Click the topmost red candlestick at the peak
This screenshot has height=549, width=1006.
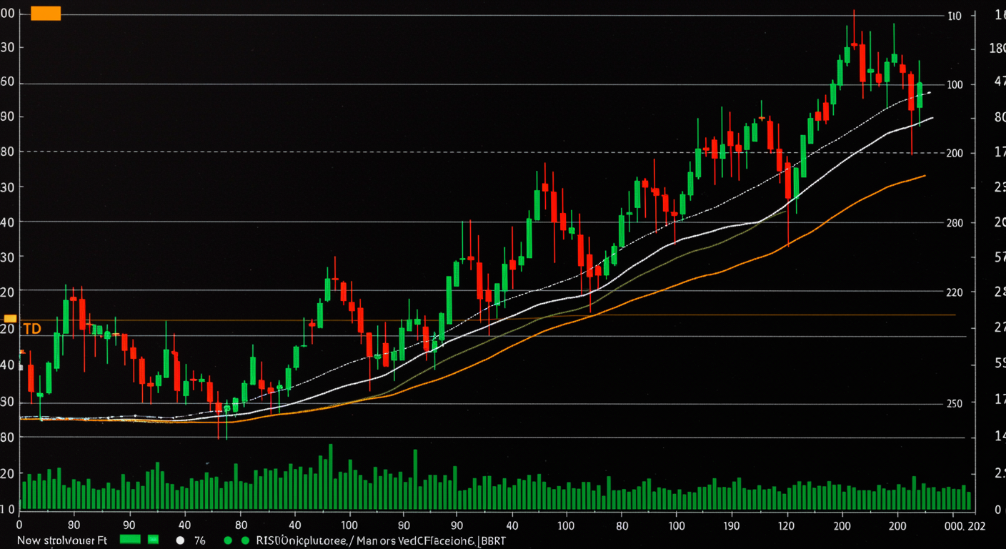click(854, 44)
